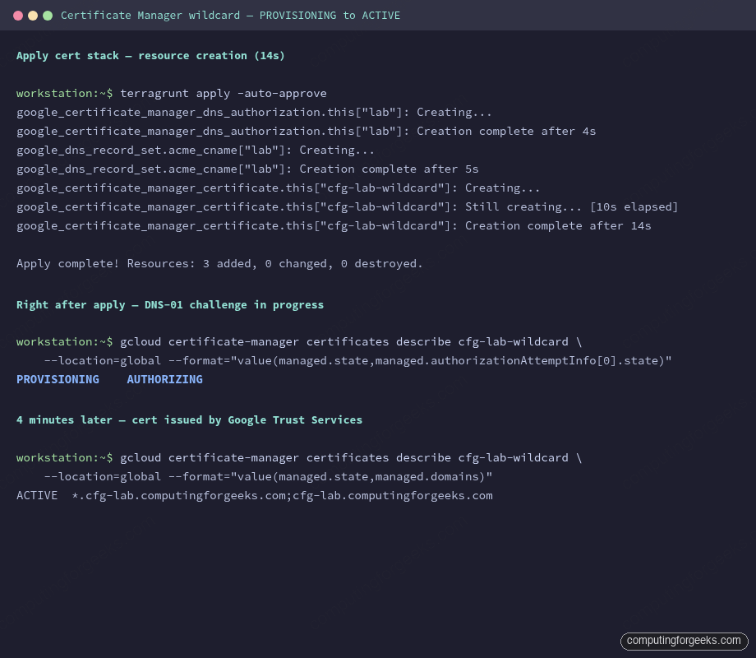Viewport: 756px width, 658px height.
Task: Click the cert issued by Google heading
Action: point(189,419)
